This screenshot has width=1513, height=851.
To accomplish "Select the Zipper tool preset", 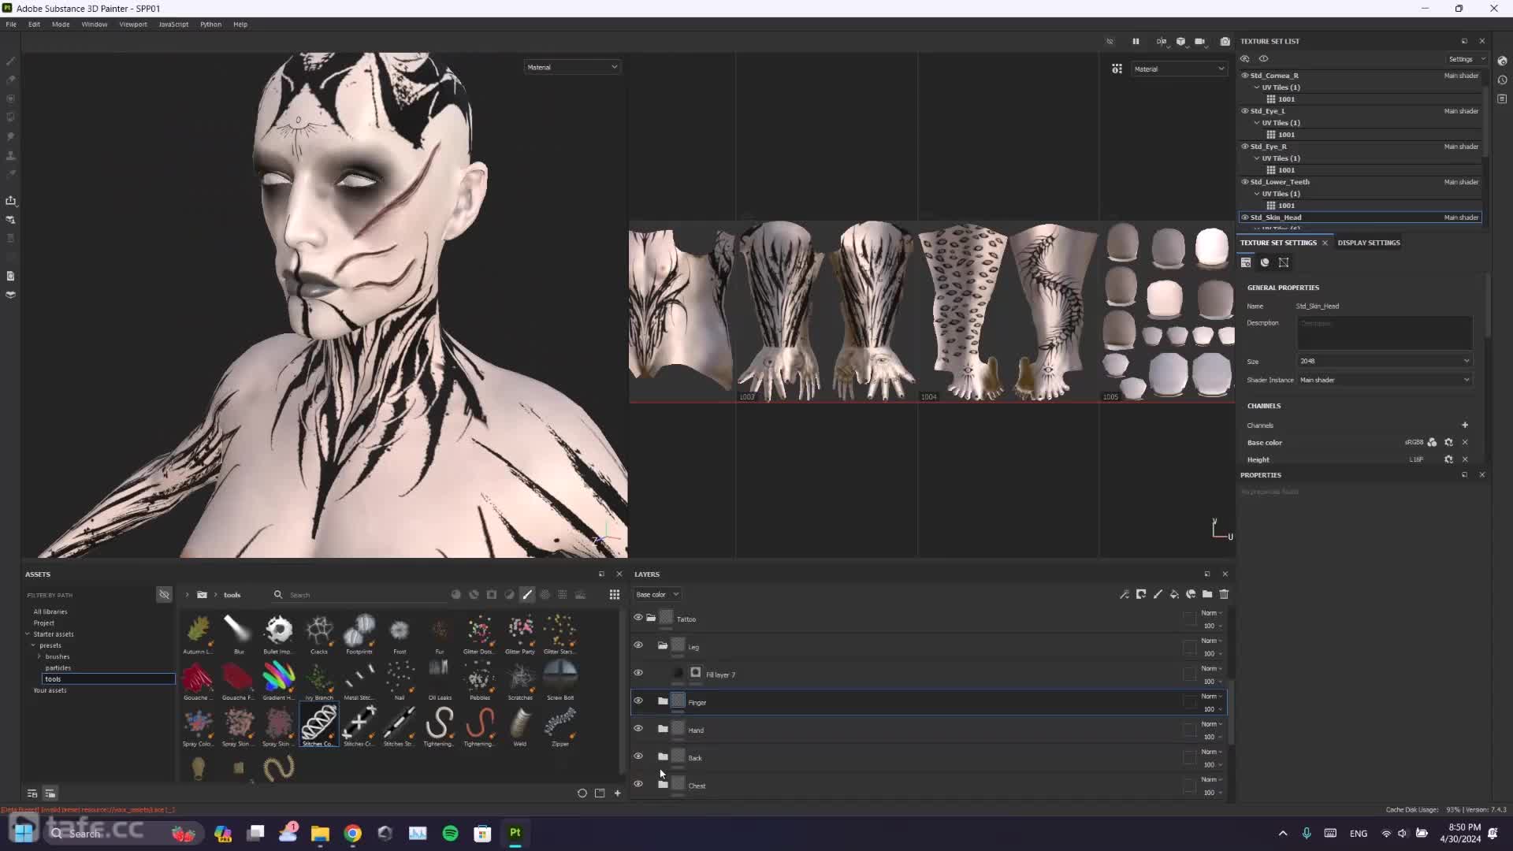I will (x=560, y=725).
